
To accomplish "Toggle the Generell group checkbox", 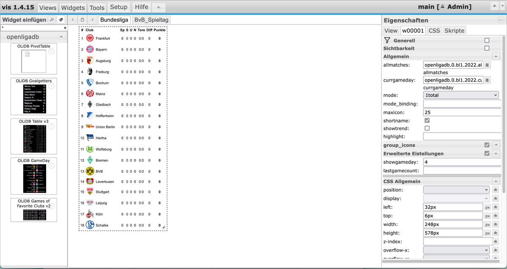I will click(x=487, y=41).
